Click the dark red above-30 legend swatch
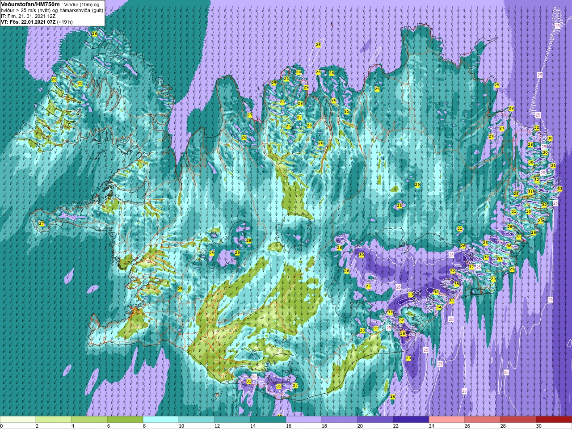The width and height of the screenshot is (572, 429). click(554, 420)
